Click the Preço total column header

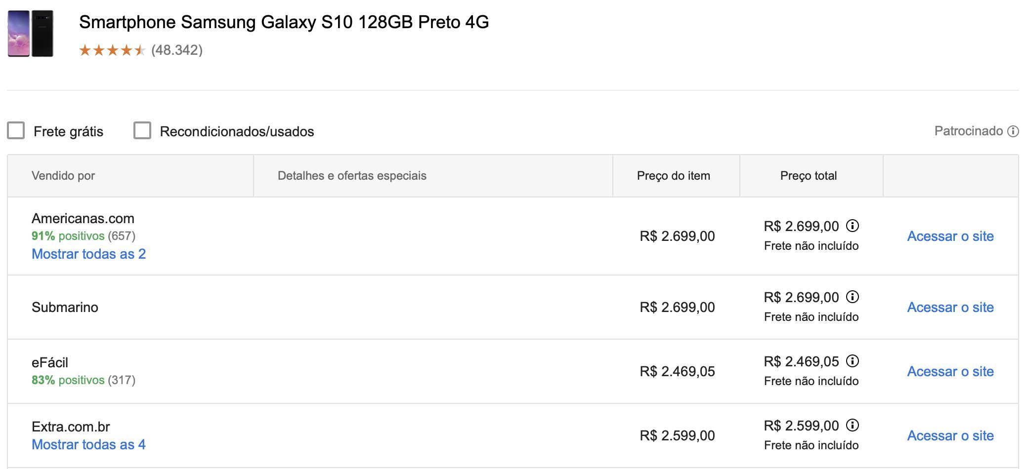click(809, 176)
